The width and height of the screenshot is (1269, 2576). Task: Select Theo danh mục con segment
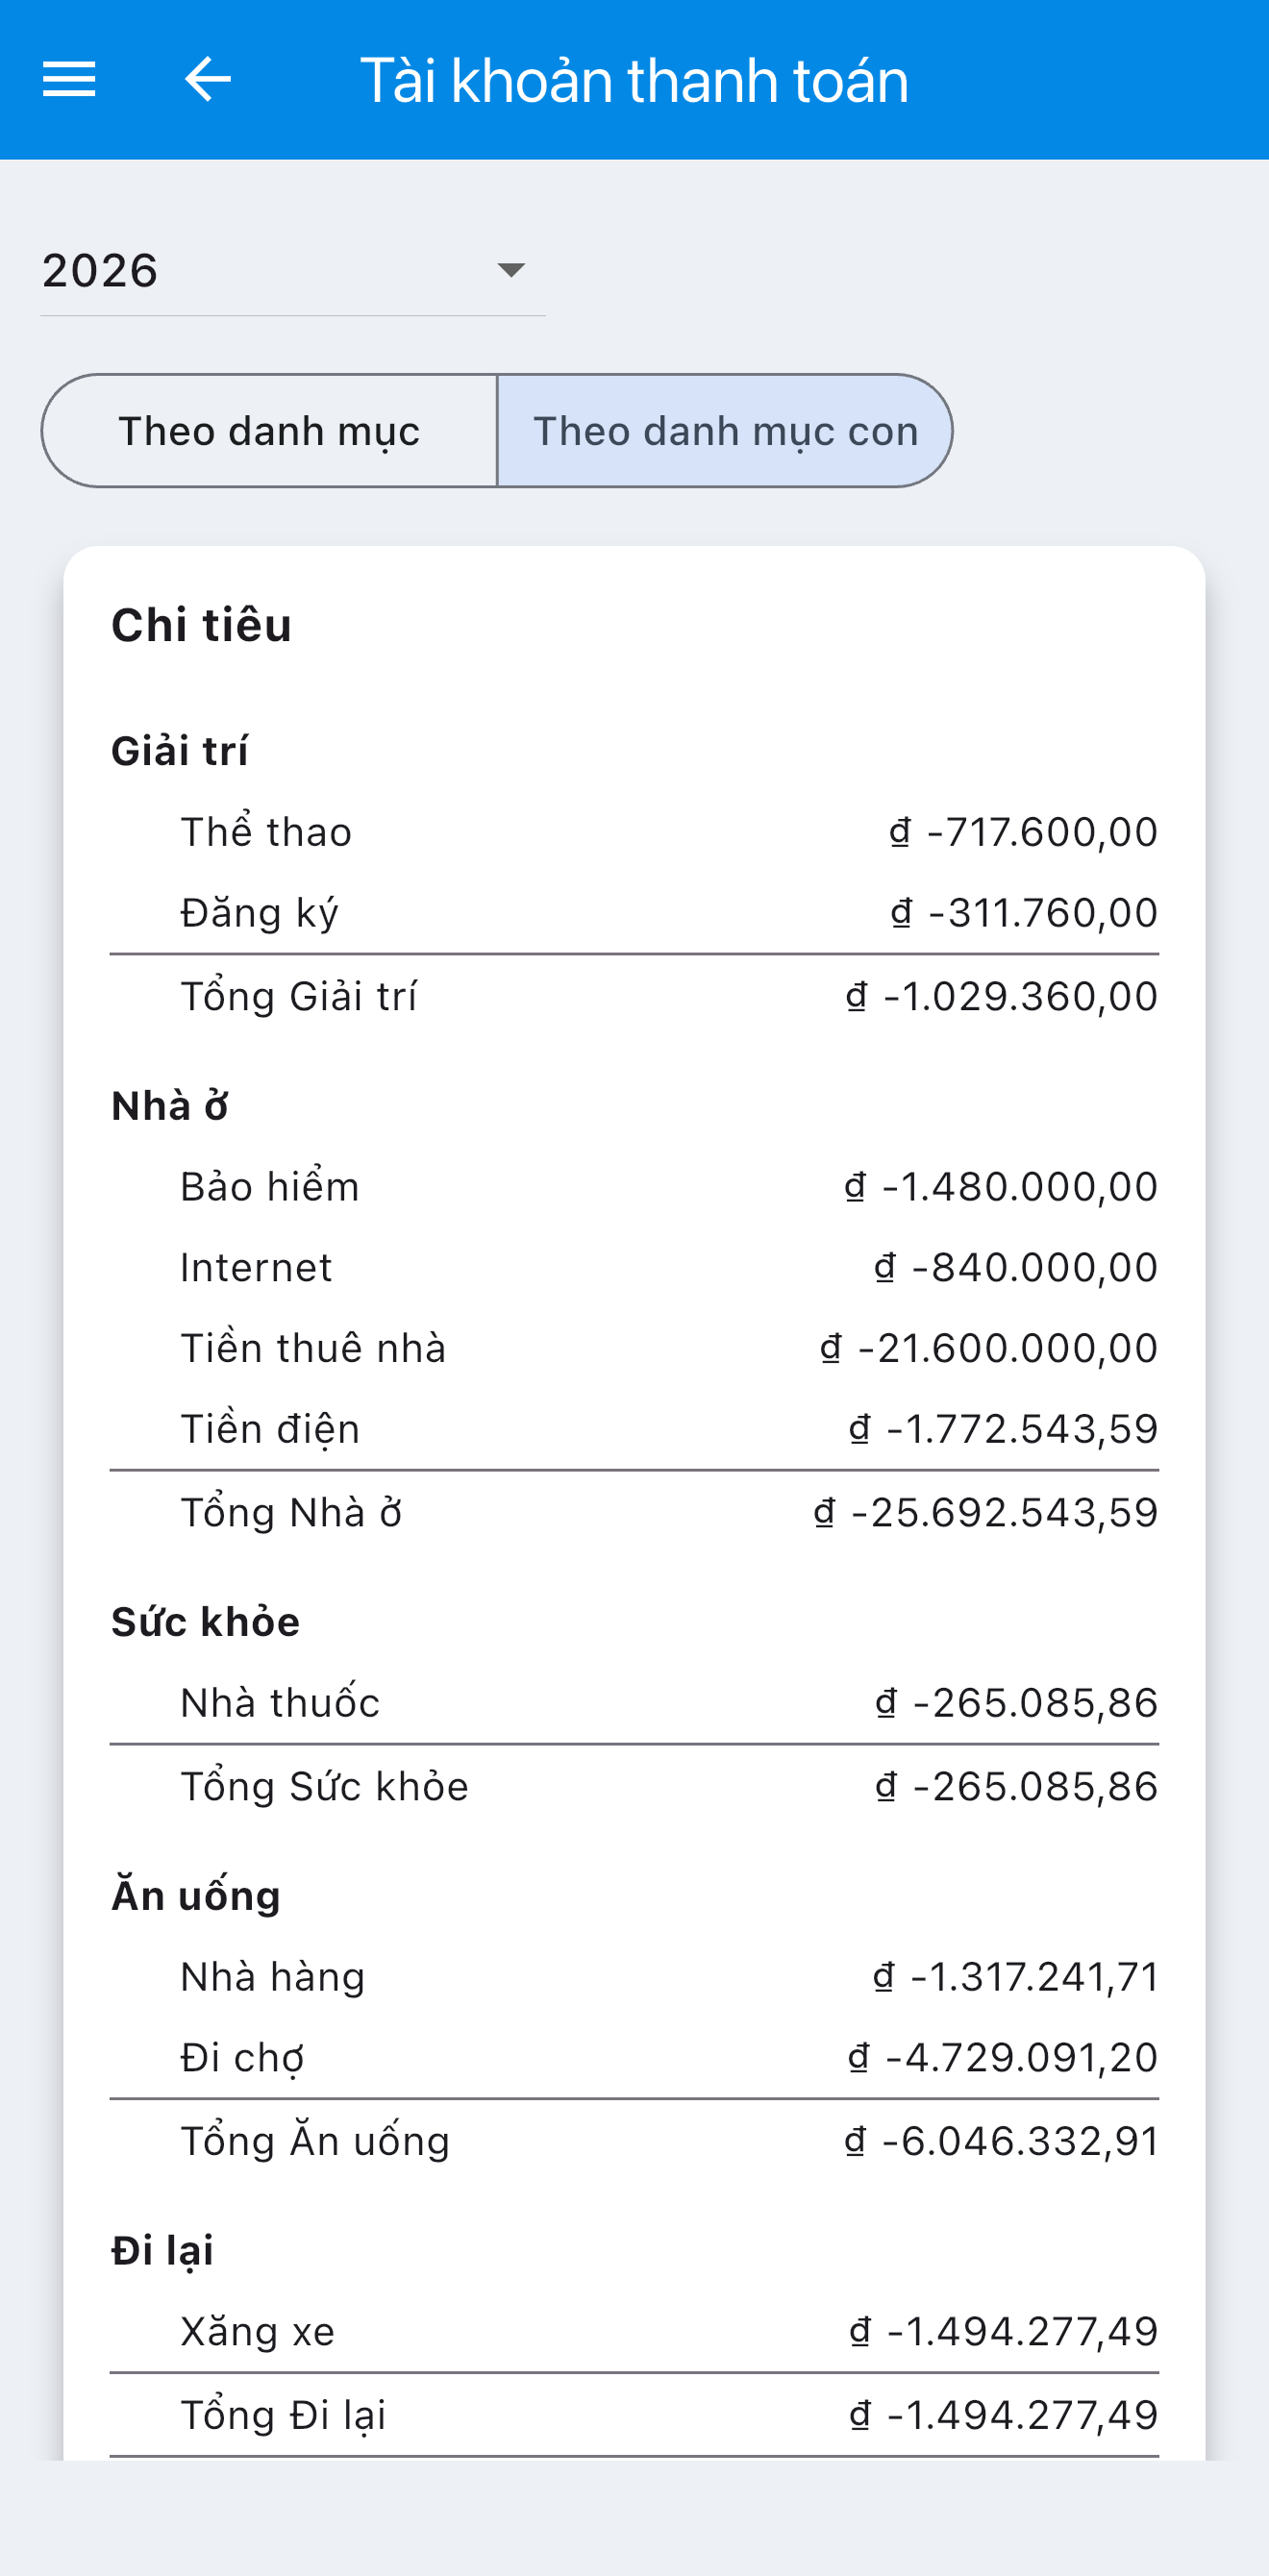point(725,431)
